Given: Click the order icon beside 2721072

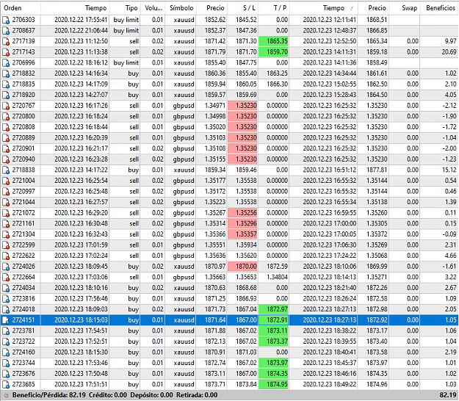Looking at the screenshot, I should (6, 213).
